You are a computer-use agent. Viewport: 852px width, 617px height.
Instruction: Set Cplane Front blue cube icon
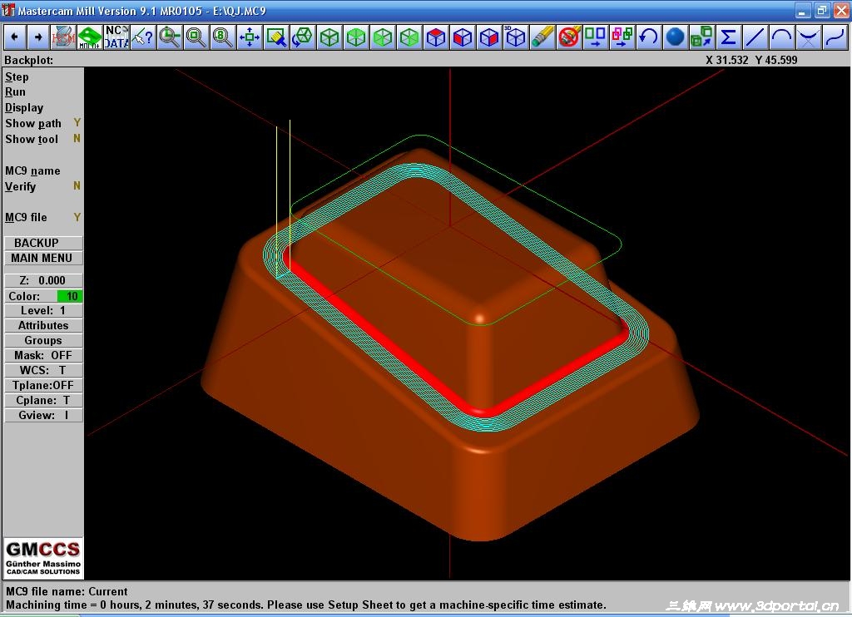(463, 37)
